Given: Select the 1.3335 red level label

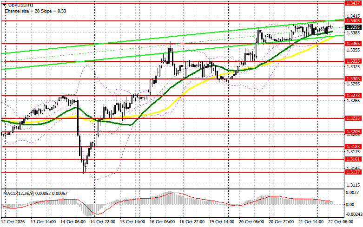Looking at the screenshot, I should [x=353, y=61].
